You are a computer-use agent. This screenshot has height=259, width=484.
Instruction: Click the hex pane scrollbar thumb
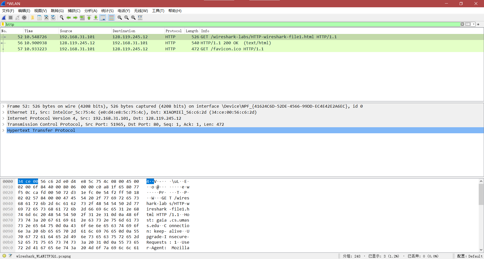pos(481,194)
